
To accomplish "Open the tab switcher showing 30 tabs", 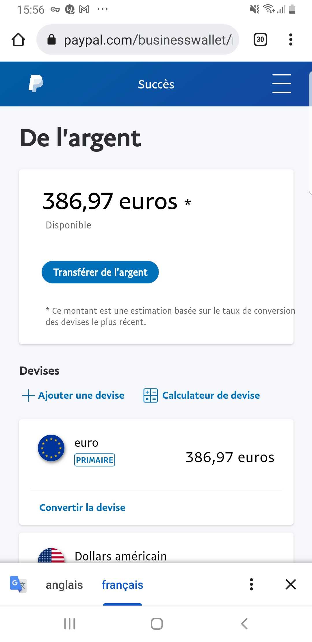I will [x=260, y=40].
